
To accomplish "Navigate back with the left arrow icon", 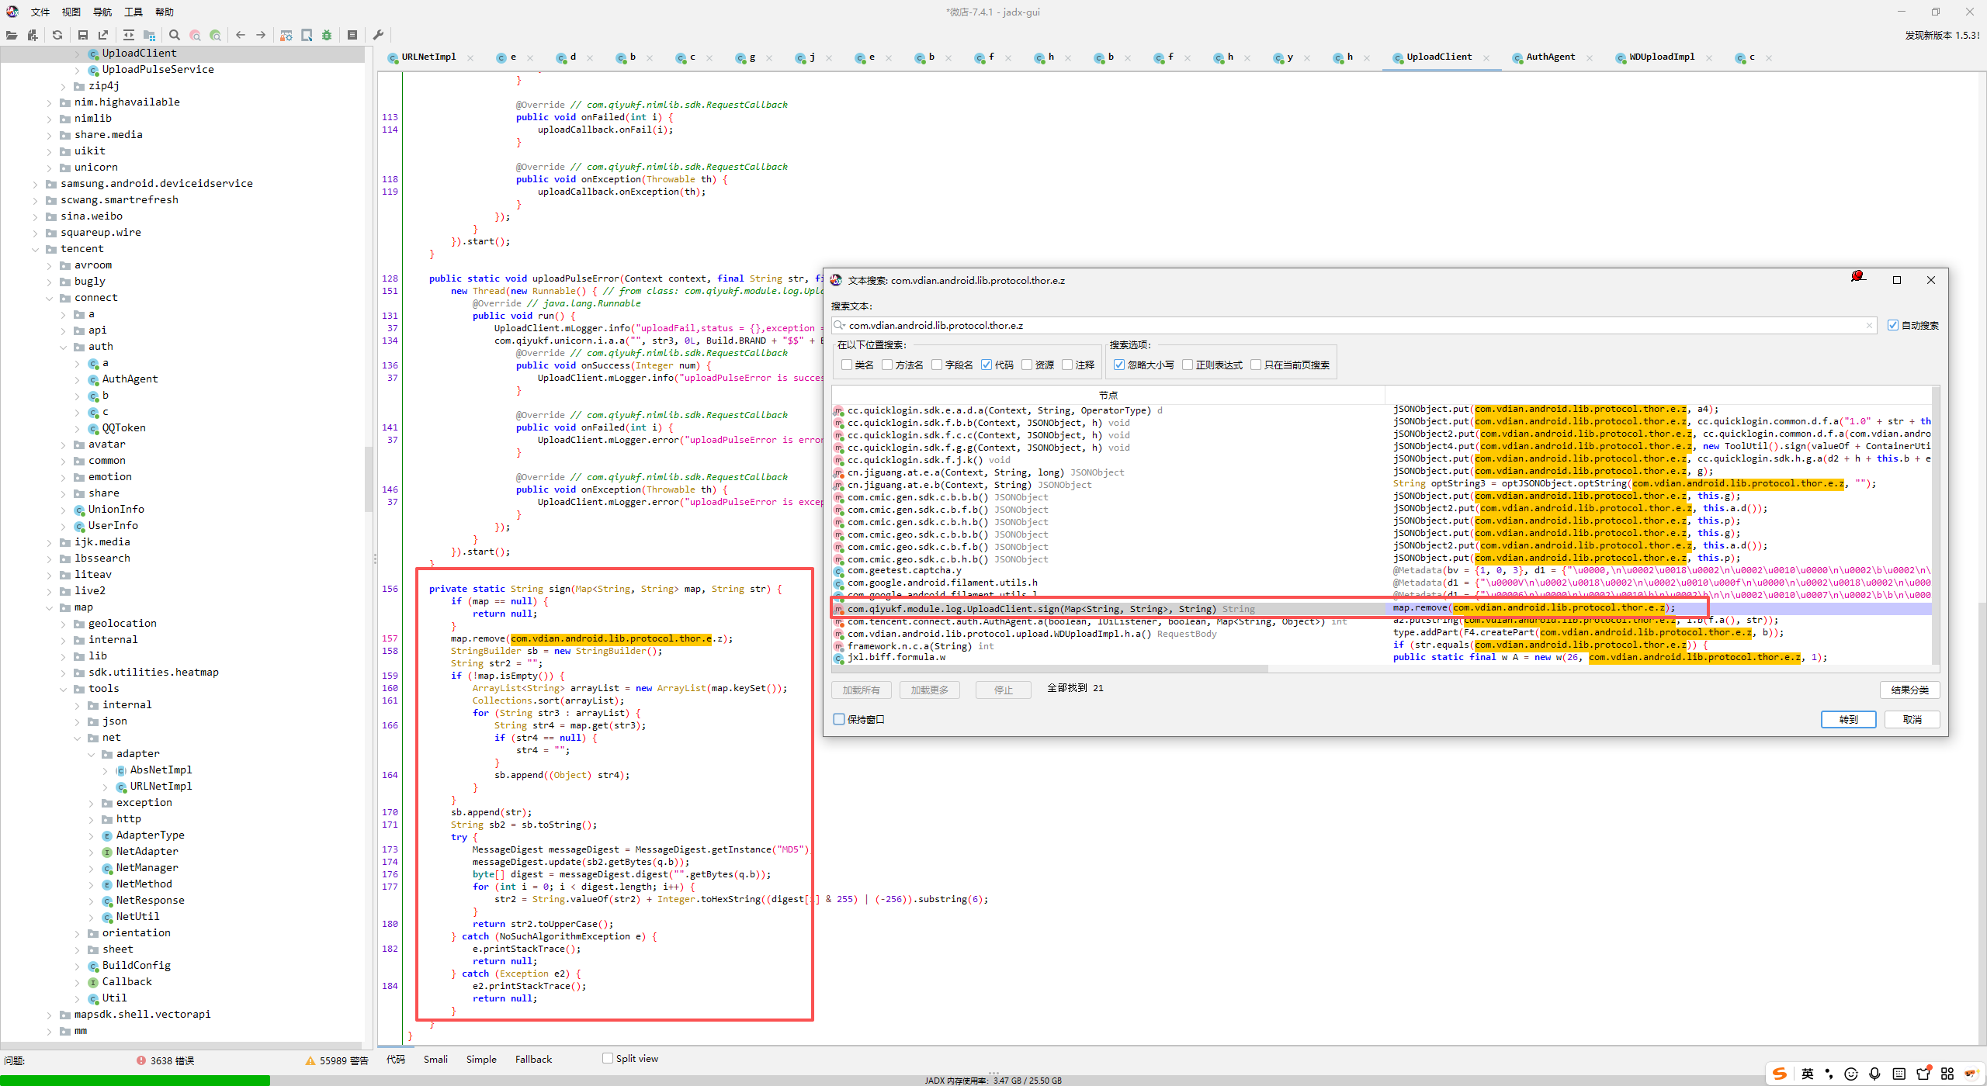I will [241, 35].
